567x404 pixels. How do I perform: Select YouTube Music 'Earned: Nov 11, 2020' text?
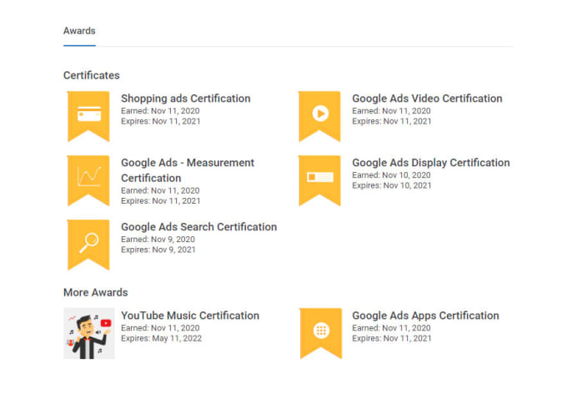(x=160, y=328)
